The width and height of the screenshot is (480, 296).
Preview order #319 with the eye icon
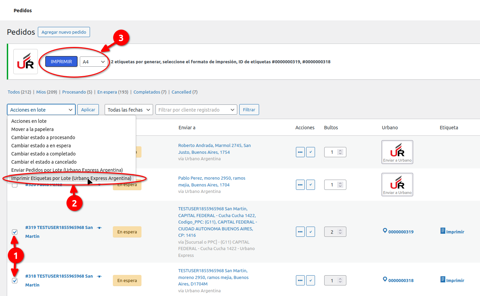[x=99, y=228]
